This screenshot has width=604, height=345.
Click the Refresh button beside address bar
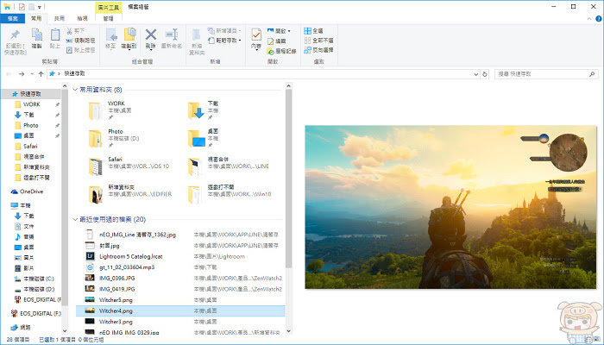click(x=485, y=74)
